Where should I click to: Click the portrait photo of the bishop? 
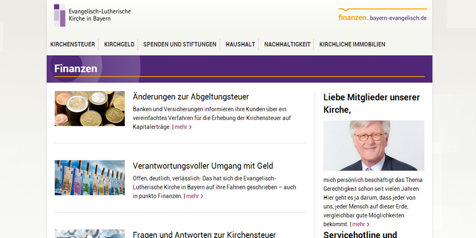pyautogui.click(x=374, y=146)
